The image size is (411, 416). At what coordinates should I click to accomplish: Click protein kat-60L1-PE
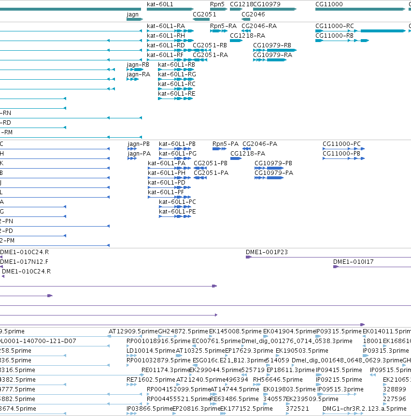pos(175,216)
